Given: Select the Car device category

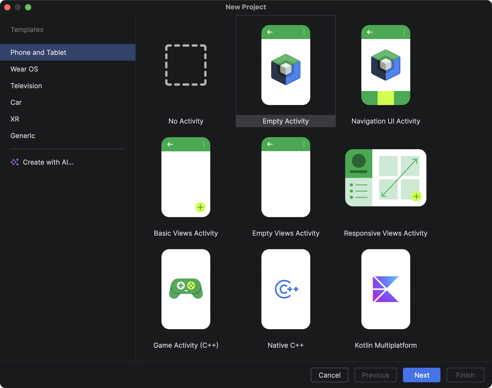Looking at the screenshot, I should pyautogui.click(x=16, y=102).
